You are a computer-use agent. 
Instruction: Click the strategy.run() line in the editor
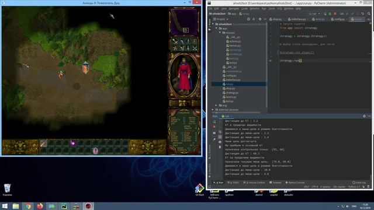pyautogui.click(x=290, y=61)
